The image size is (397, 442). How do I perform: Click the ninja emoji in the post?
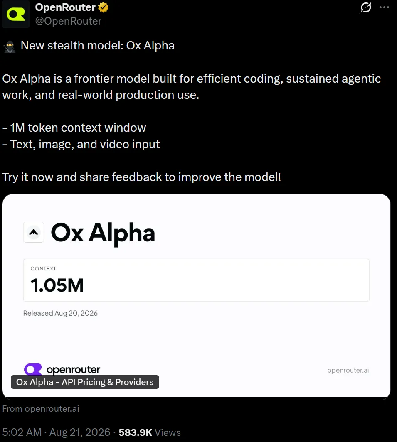click(x=10, y=46)
